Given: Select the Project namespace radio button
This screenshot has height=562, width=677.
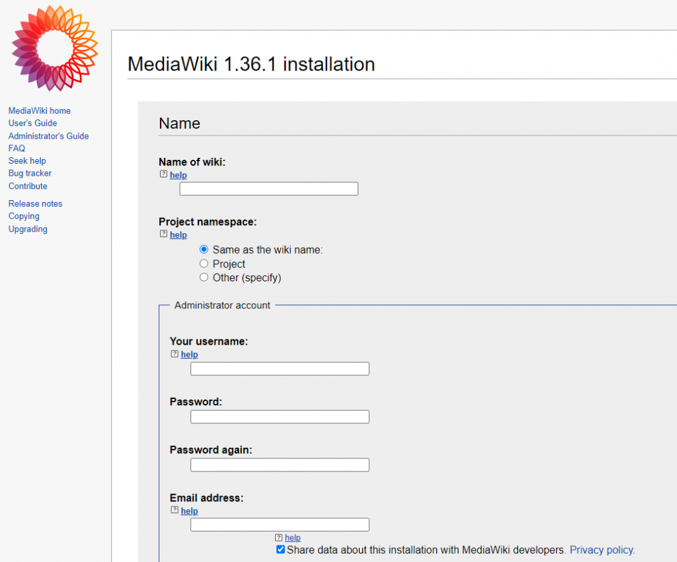Looking at the screenshot, I should click(204, 263).
